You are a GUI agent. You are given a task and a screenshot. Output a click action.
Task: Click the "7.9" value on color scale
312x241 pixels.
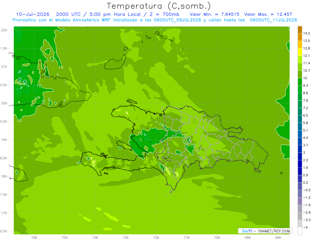point(306,101)
